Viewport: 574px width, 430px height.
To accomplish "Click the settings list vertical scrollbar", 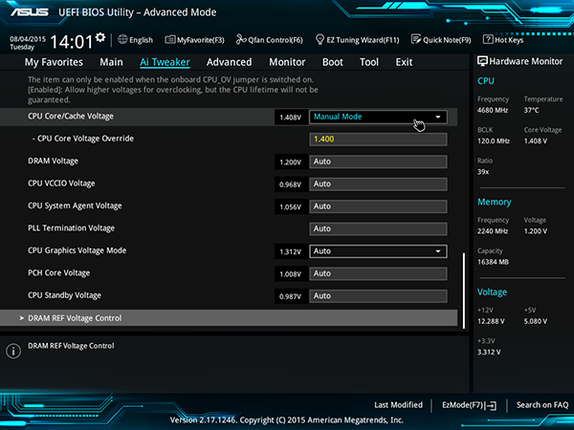I will tap(464, 290).
